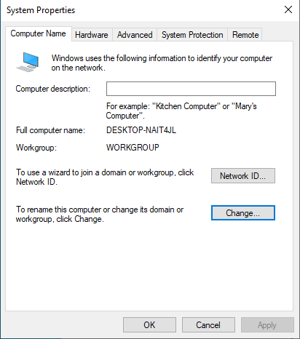The width and height of the screenshot is (300, 339).
Task: Click the Workgroup label
Action: point(36,148)
